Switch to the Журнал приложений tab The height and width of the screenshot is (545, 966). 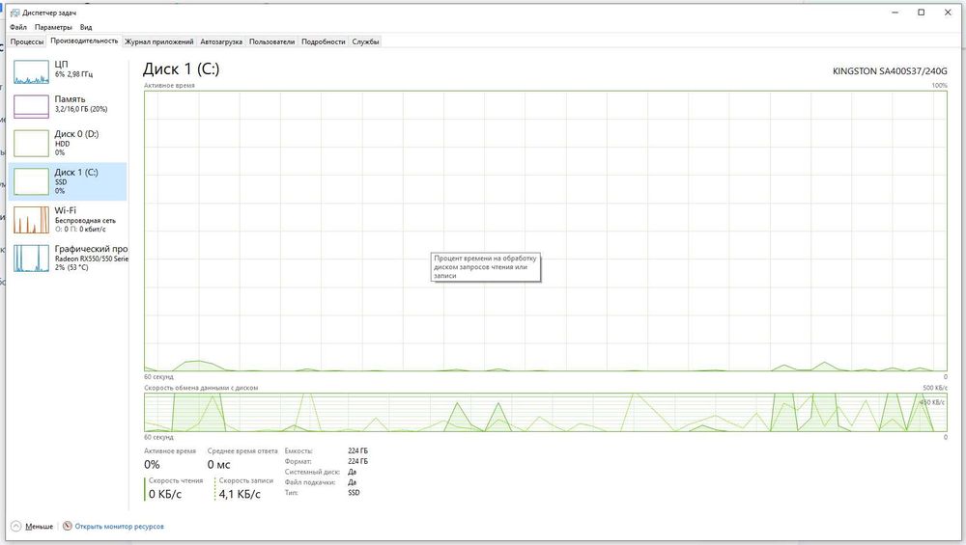tap(159, 41)
